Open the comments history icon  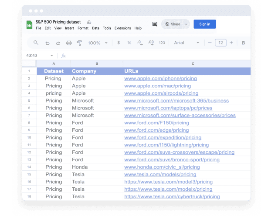[155, 24]
